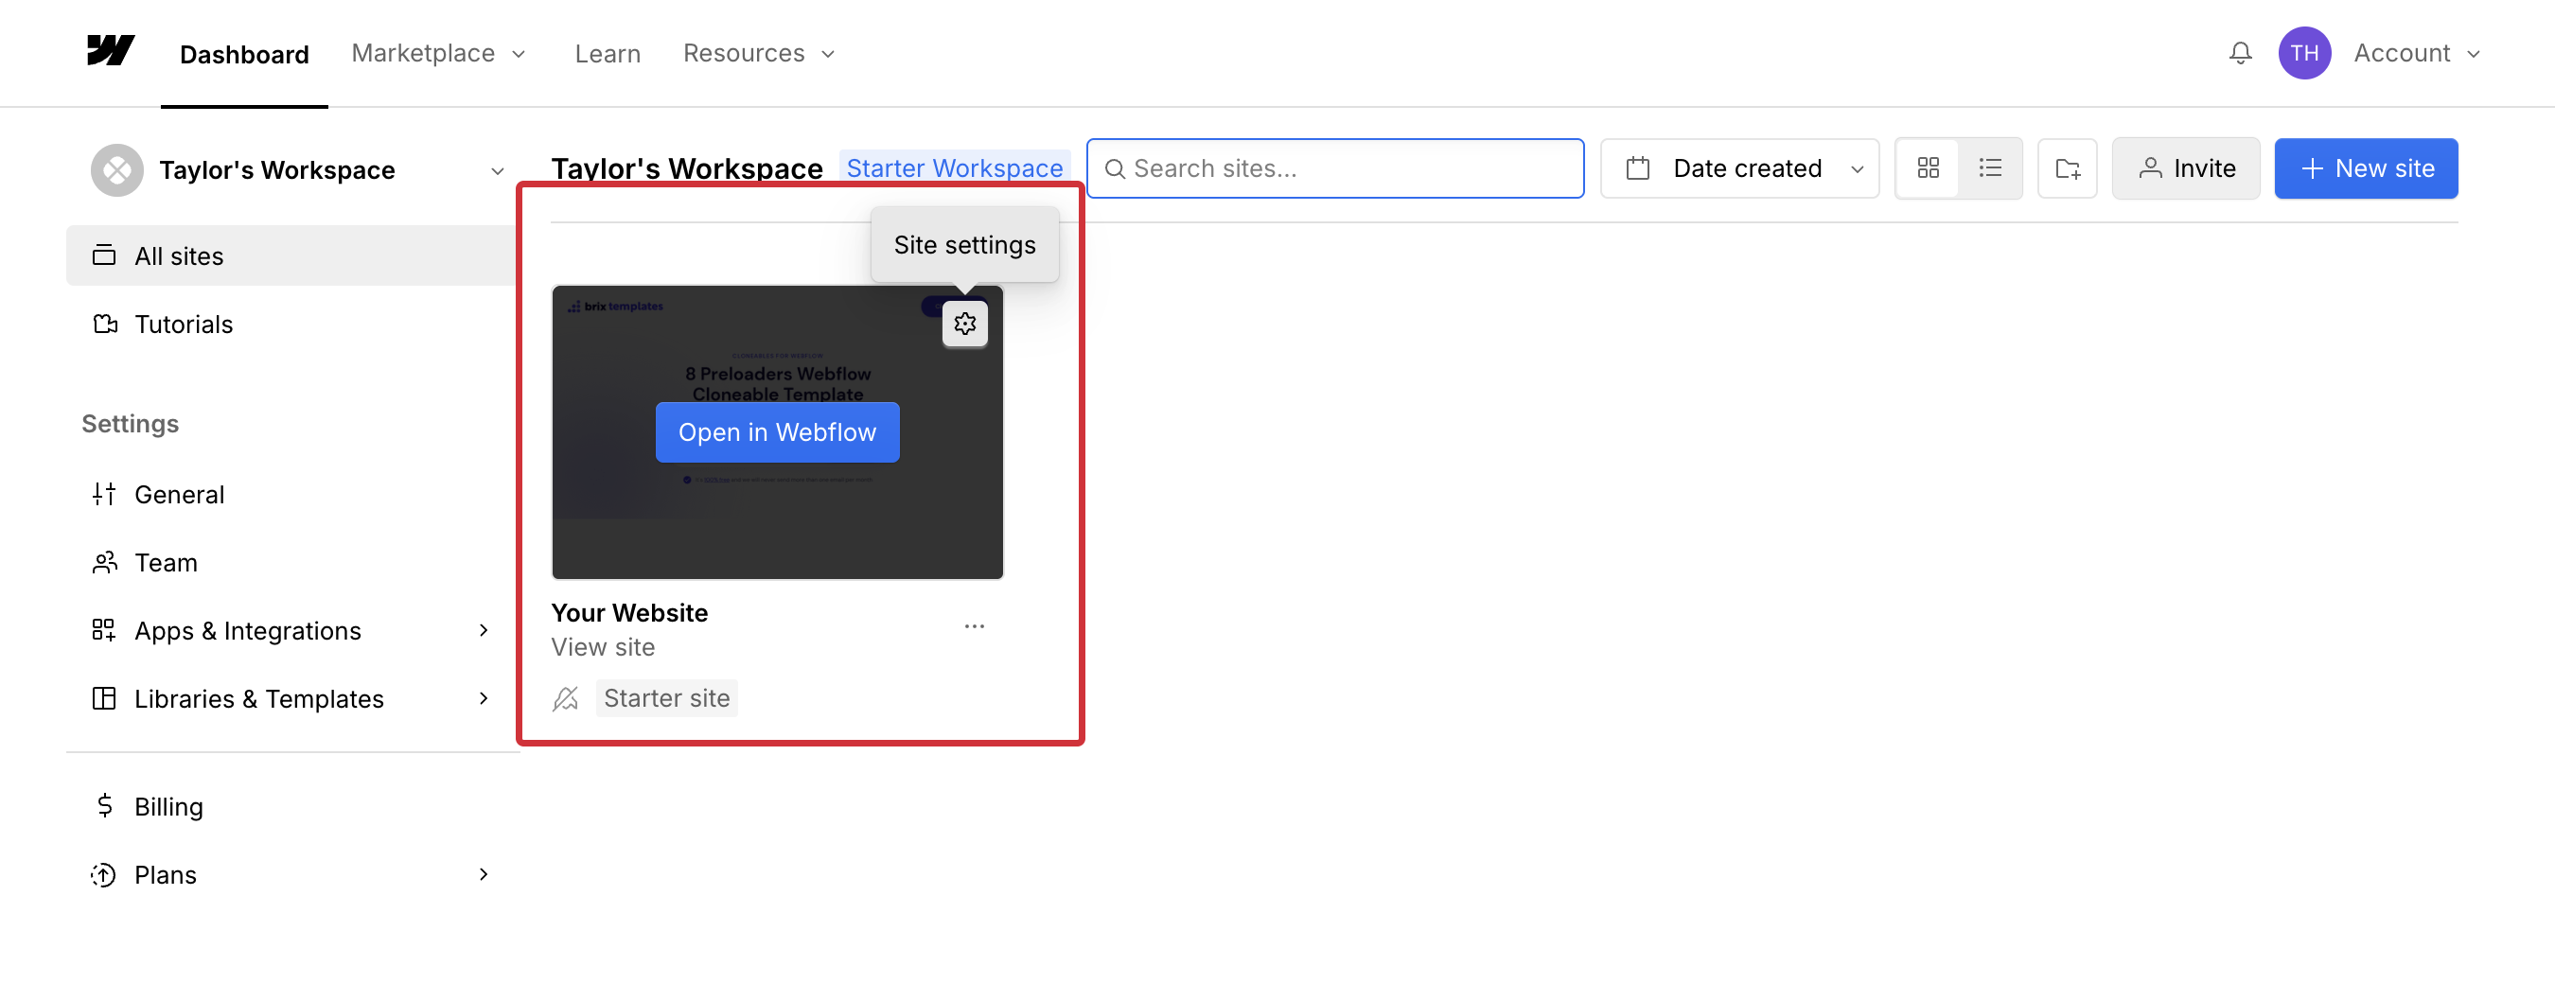The height and width of the screenshot is (1001, 2555).
Task: Open Taylor's Workspace switcher
Action: click(297, 170)
